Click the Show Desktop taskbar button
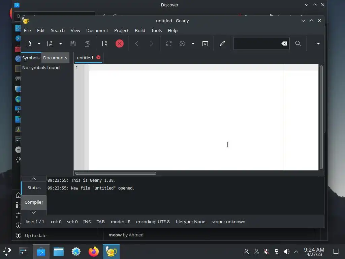This screenshot has height=259, width=345. click(336, 252)
